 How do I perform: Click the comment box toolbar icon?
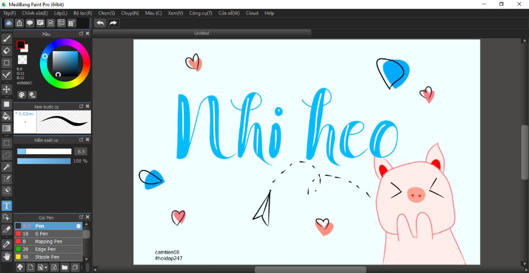tap(40, 23)
